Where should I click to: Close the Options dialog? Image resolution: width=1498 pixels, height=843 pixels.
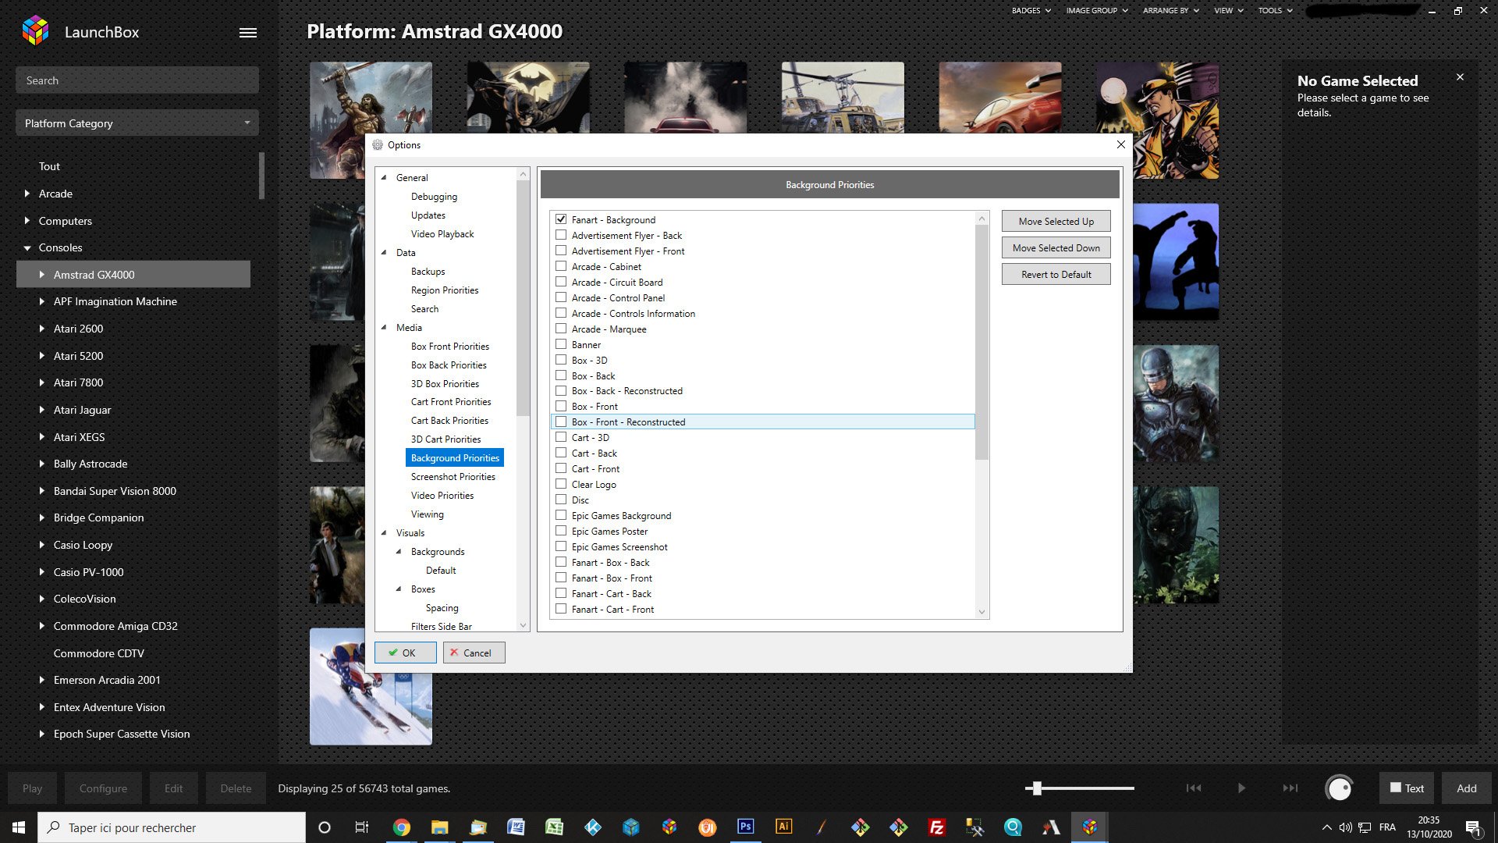[x=1120, y=144]
